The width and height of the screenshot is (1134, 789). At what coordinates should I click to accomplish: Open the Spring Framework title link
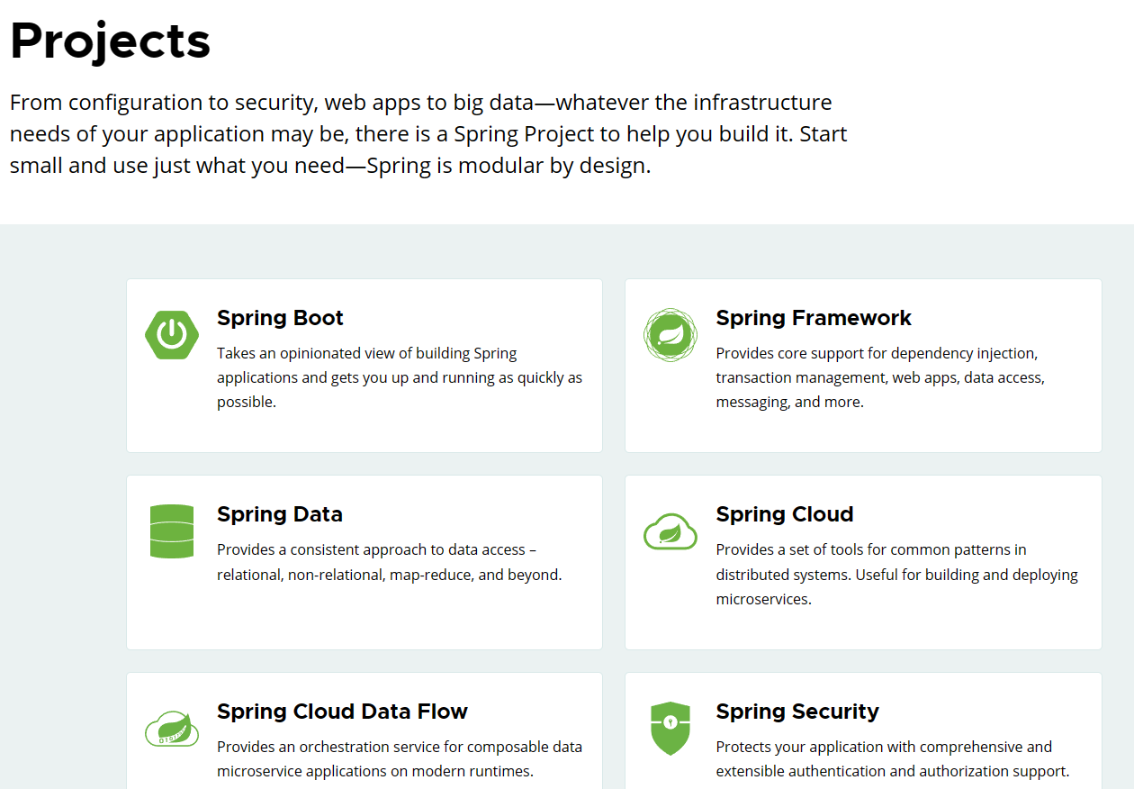tap(813, 318)
